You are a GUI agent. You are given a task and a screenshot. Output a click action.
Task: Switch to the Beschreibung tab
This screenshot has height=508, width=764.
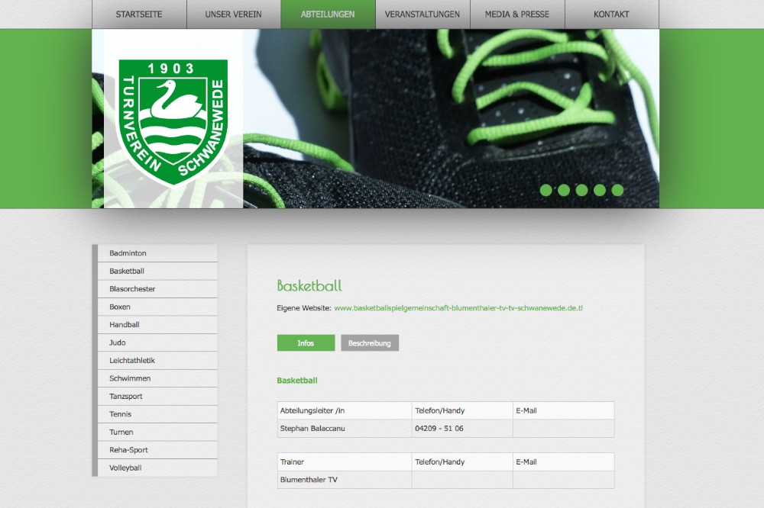(370, 343)
